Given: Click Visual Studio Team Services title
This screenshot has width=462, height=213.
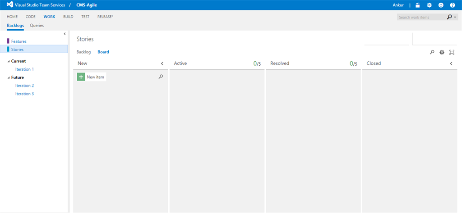Looking at the screenshot, I should tap(40, 5).
